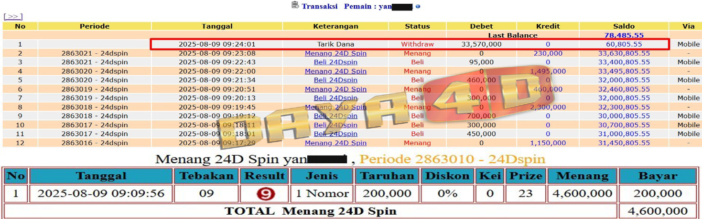
Task: Open Beli 24Dspin link in row 9
Action: click(335, 116)
